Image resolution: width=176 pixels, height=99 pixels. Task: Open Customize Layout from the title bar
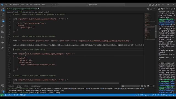tap(159, 5)
